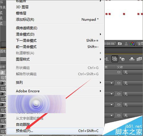
Task: Click the parent pick whip in the second layer row
Action: point(119,83)
